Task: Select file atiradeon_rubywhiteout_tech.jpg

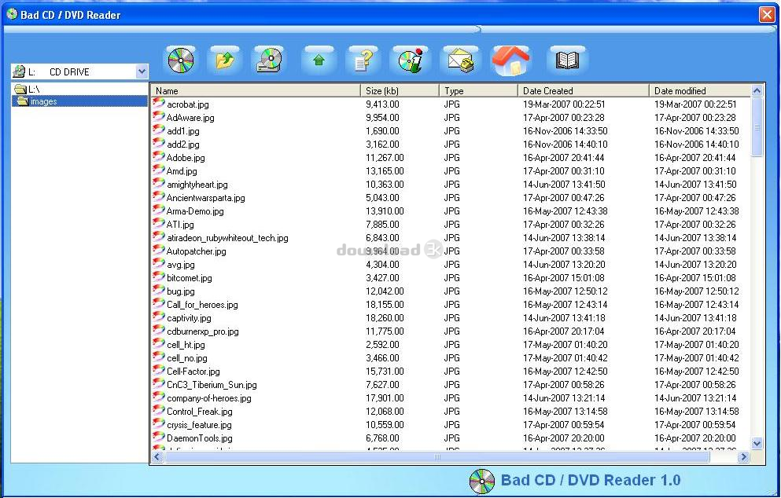Action: point(227,238)
